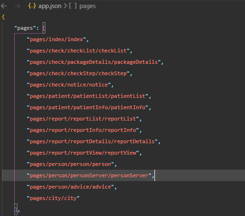The height and width of the screenshot is (216, 245).
Task: Open the pages breadcrumb segment
Action: (87, 6)
